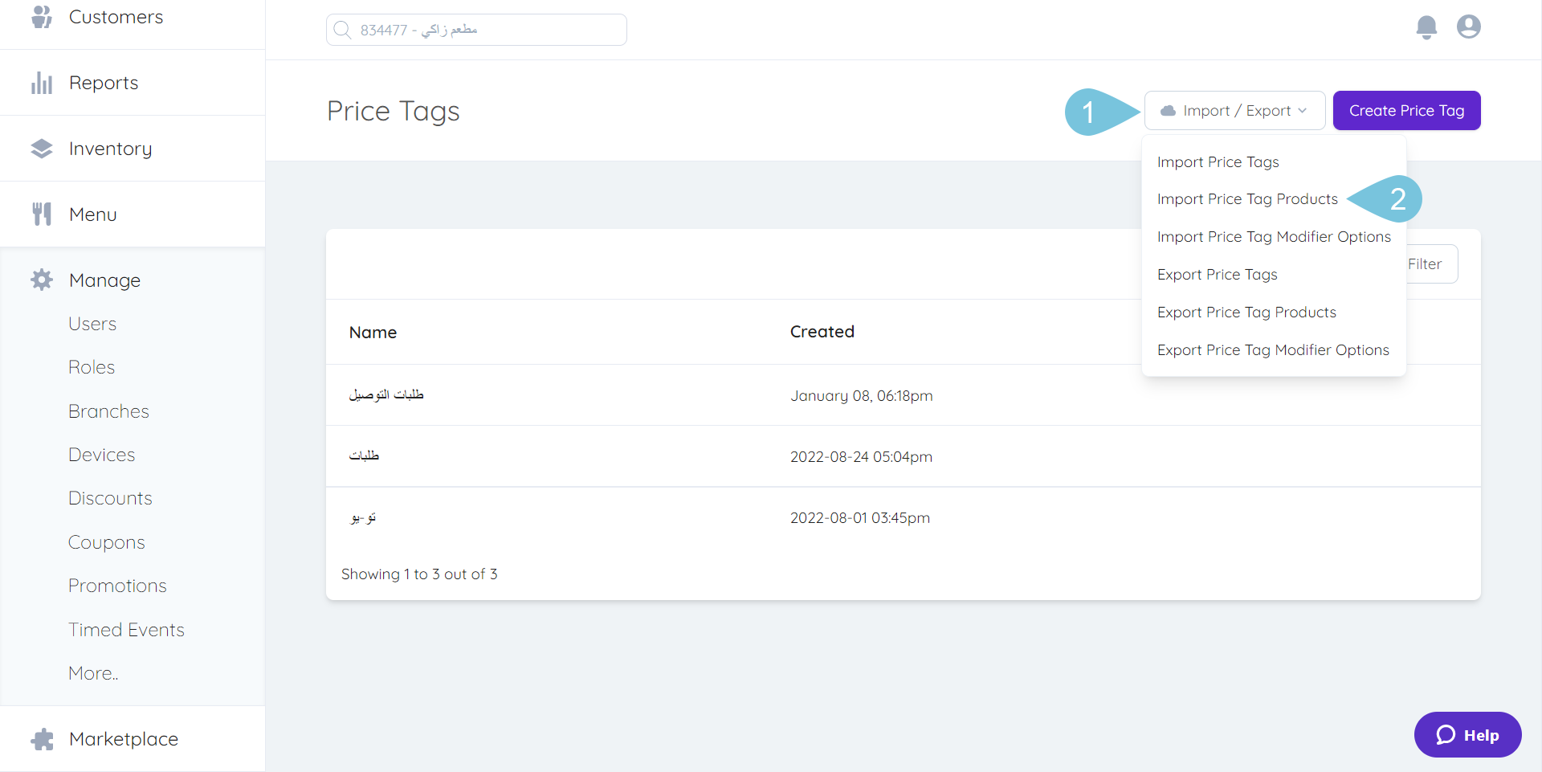Expand the More.. item under Manage
Viewport: 1542px width, 772px height.
[x=92, y=672]
